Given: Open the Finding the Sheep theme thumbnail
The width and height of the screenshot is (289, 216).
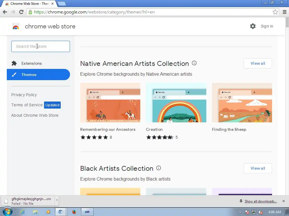Looking at the screenshot, I should coord(242,103).
